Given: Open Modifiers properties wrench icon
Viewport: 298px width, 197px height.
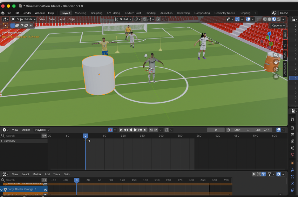Looking at the screenshot, I should [292, 170].
